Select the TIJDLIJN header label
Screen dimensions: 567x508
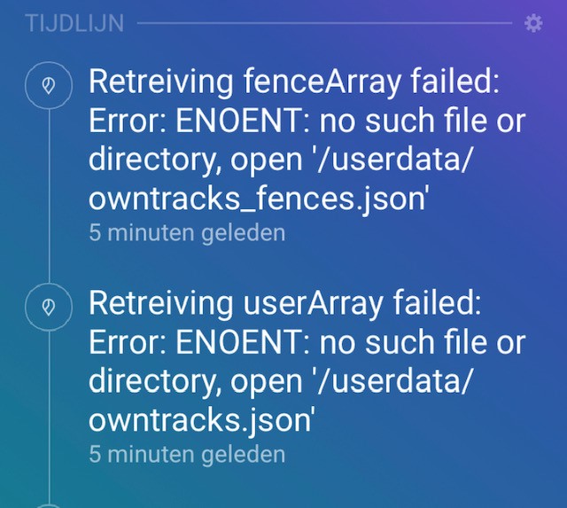74,23
